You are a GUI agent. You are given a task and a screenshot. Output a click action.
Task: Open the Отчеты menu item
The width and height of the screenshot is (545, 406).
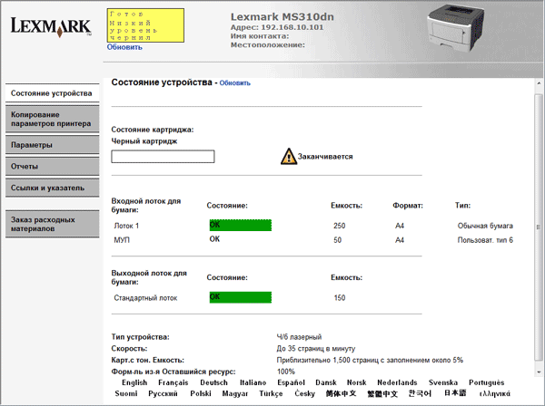(x=52, y=167)
